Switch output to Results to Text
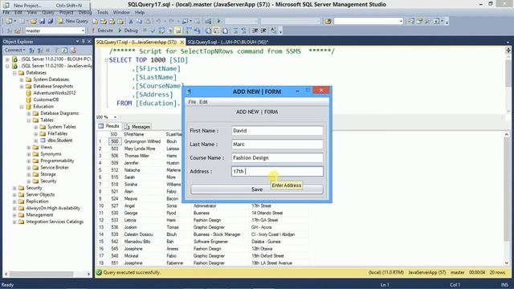Screen dimensions: 514x289 pyautogui.click(x=208, y=31)
